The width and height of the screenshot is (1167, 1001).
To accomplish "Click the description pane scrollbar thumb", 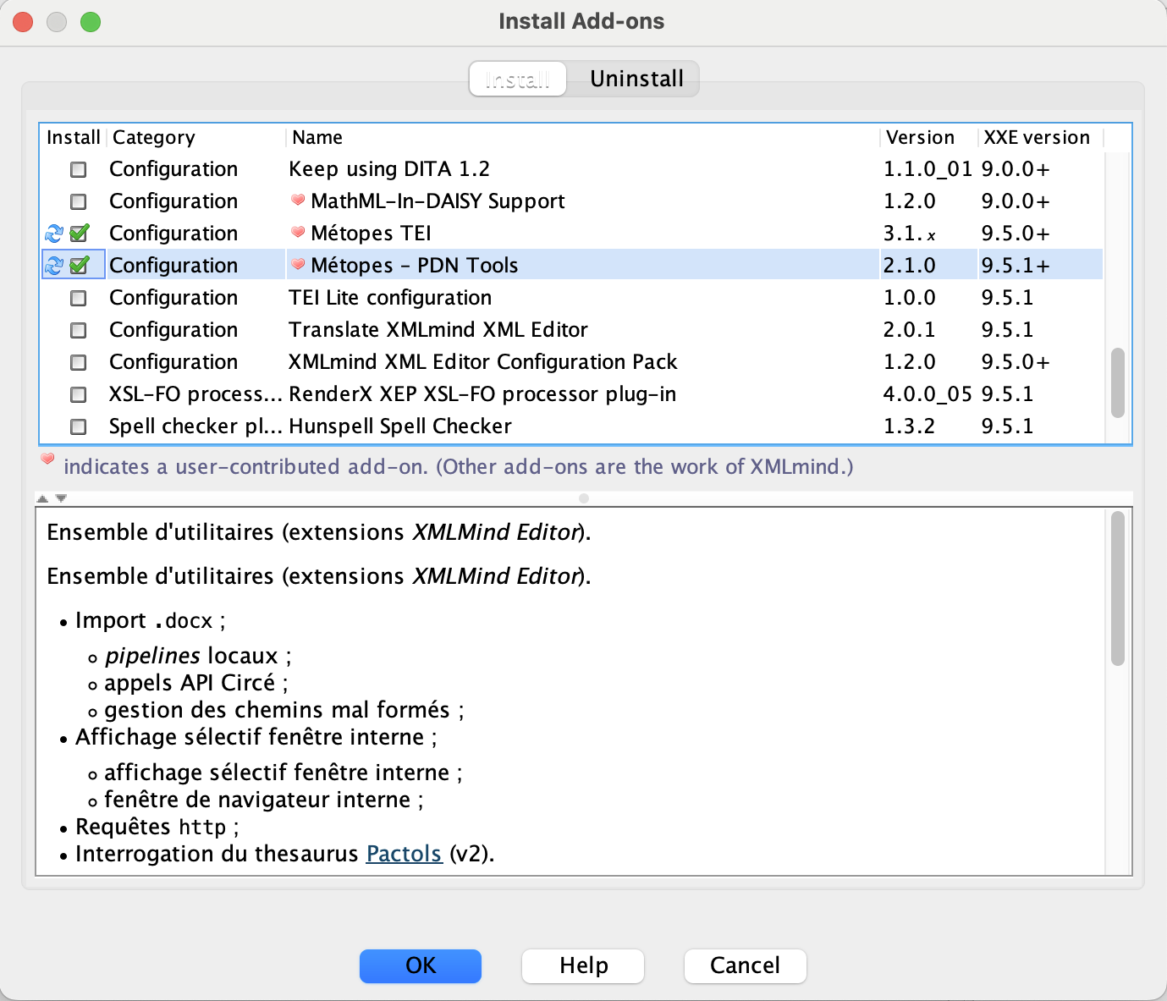I will (x=1118, y=588).
